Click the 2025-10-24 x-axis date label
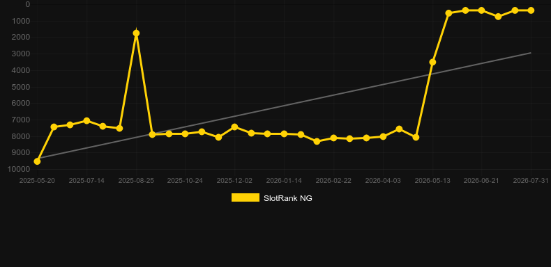Screen dimensions: 551x267 coord(185,181)
